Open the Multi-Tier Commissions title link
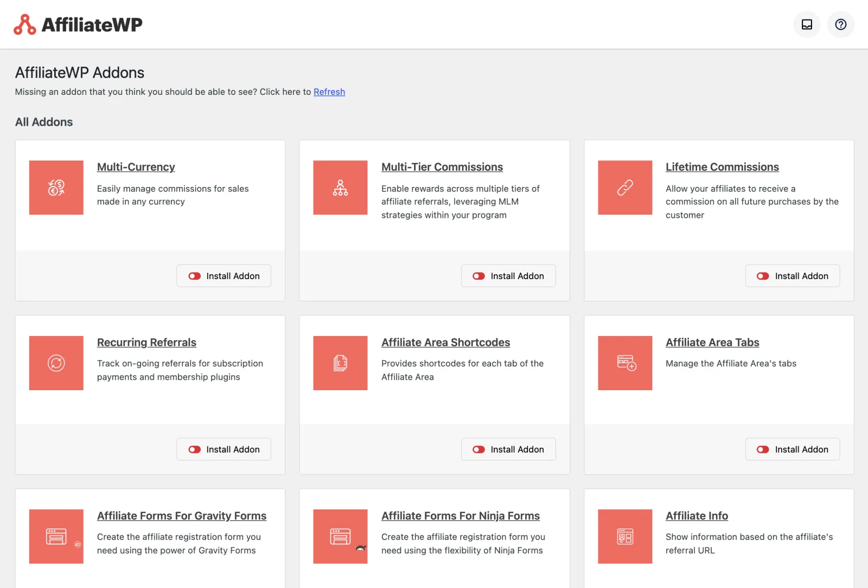868x588 pixels. 442,167
